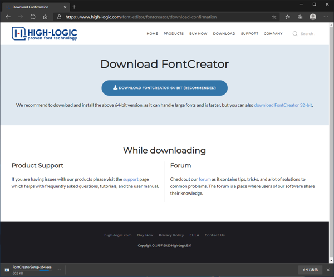Screen dimensions: 334x277
Task: Open the HOME menu item
Action: click(x=153, y=33)
